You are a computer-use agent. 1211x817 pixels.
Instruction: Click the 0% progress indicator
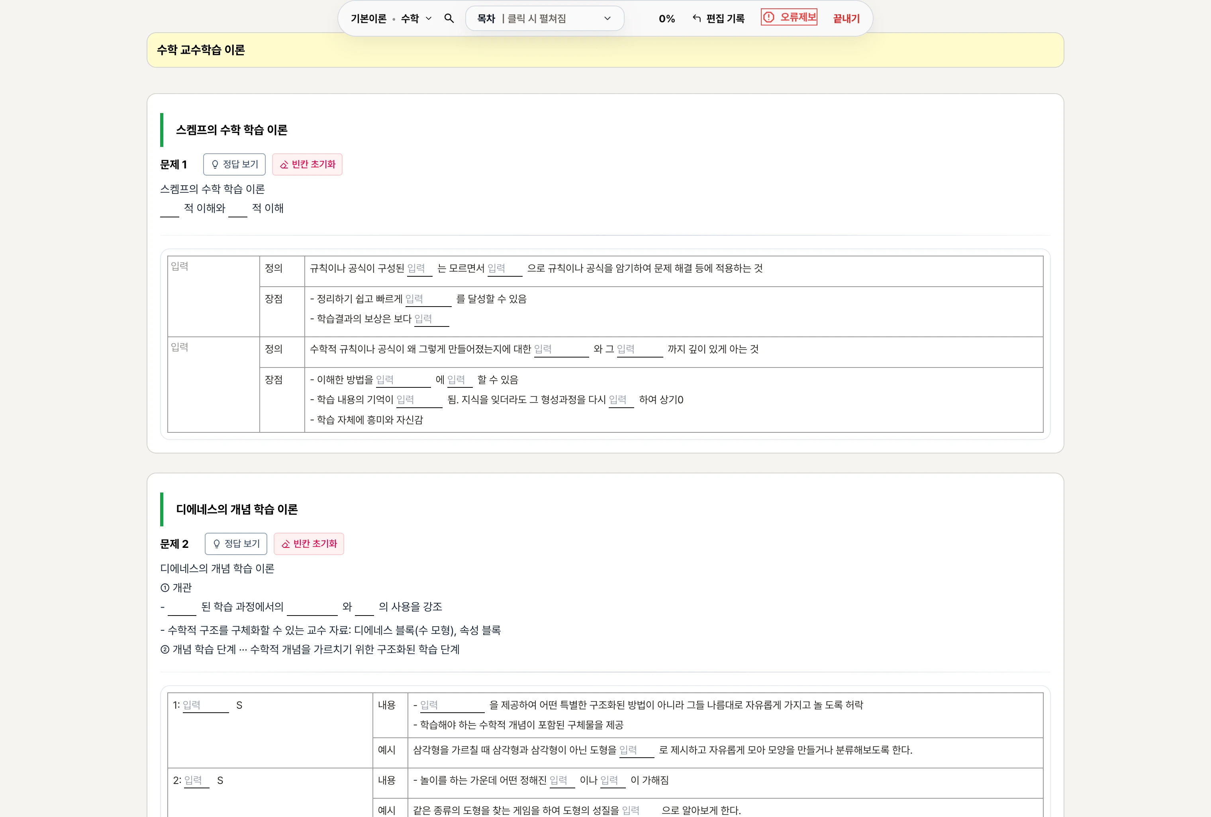666,19
